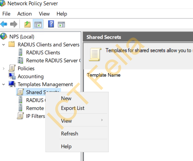Click the Policies scroll icon

point(12,68)
